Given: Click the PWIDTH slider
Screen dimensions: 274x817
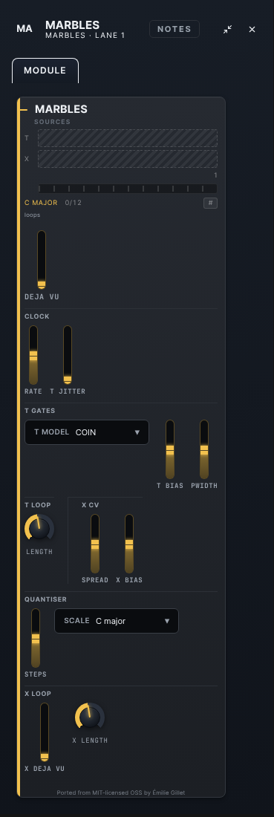Looking at the screenshot, I should coord(204,449).
